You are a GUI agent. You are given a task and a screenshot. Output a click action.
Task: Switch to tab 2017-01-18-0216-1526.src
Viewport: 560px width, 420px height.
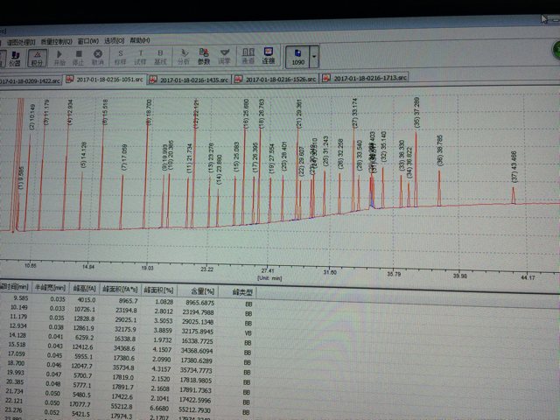point(276,79)
